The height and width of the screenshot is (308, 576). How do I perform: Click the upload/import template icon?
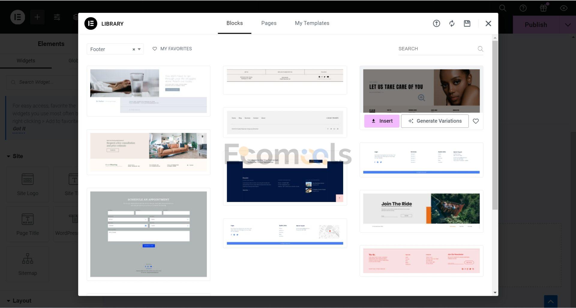point(436,23)
